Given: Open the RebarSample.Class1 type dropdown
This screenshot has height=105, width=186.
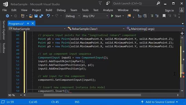Looking at the screenshot, I should pos(96,29).
